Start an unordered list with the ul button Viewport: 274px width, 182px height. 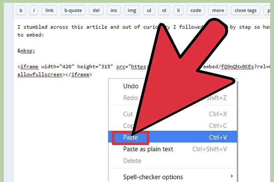(x=149, y=10)
